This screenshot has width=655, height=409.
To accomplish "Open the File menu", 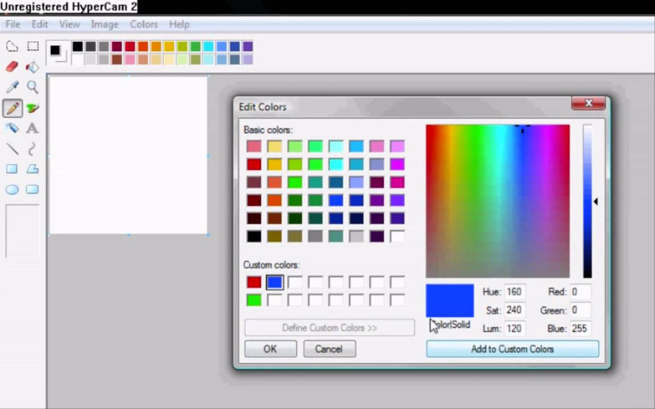I will click(13, 24).
